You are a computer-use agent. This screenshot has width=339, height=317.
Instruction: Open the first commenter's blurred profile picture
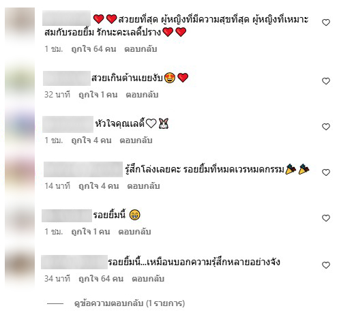(x=20, y=24)
